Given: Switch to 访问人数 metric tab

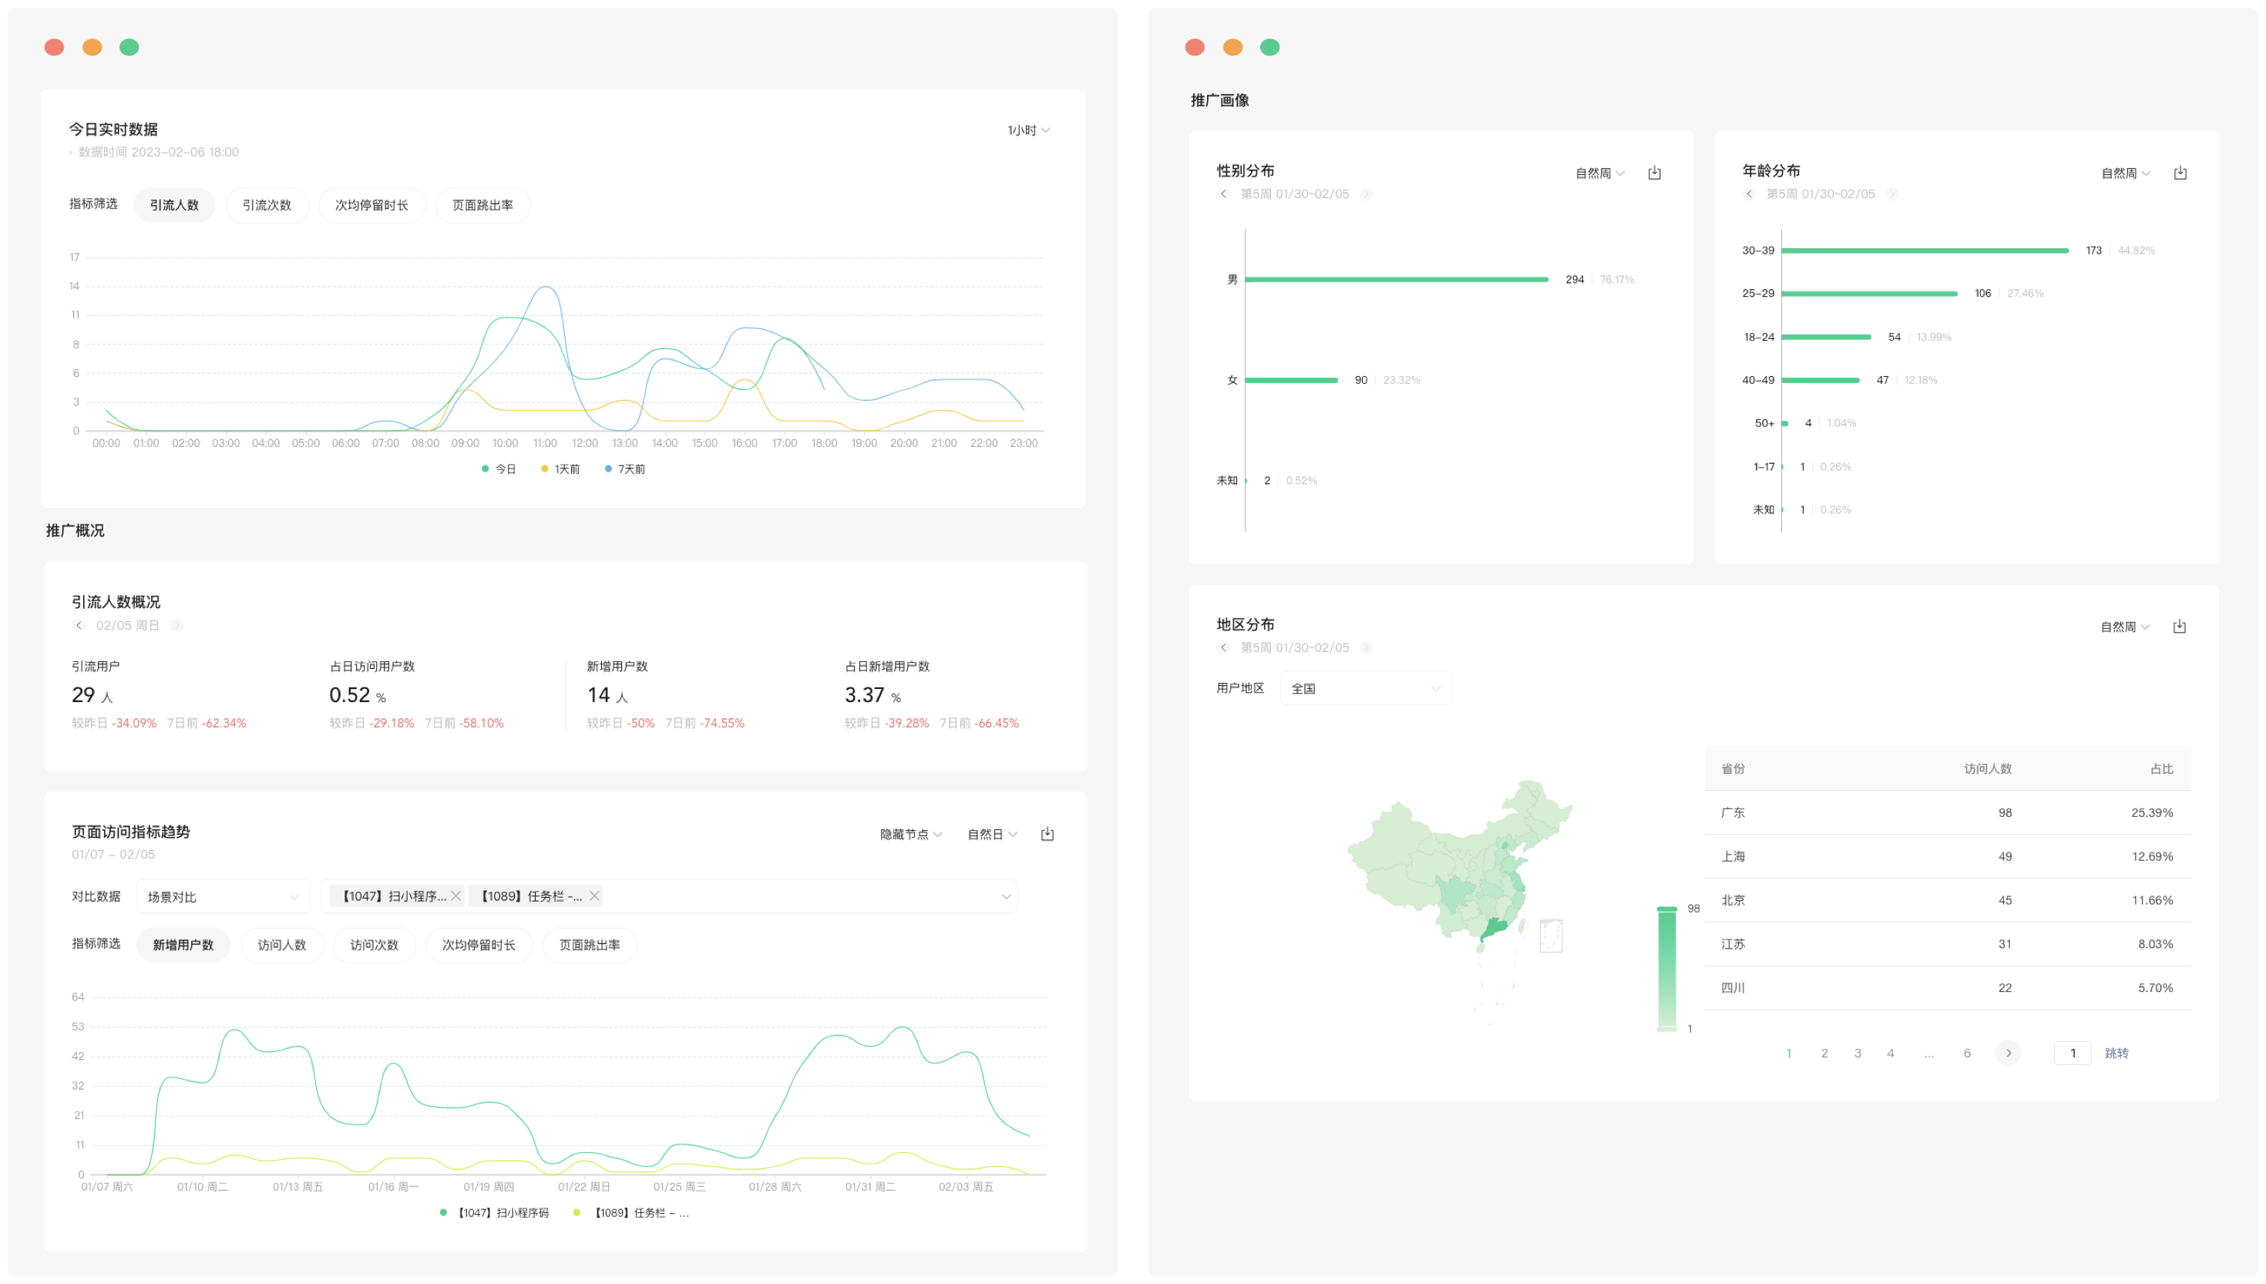Looking at the screenshot, I should pyautogui.click(x=281, y=944).
